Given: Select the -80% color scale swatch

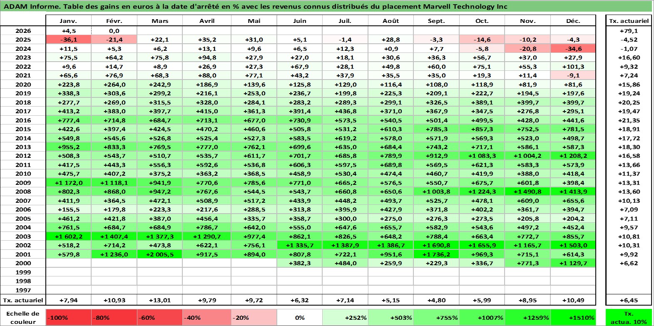Looking at the screenshot, I should tap(114, 317).
